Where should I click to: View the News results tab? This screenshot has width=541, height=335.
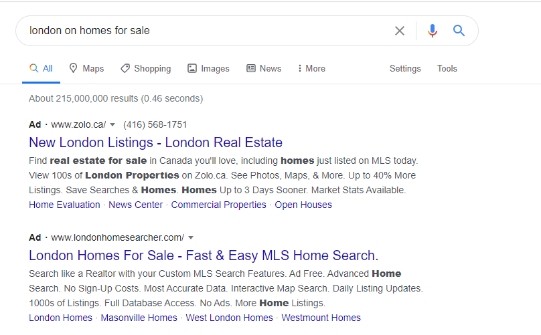point(264,68)
